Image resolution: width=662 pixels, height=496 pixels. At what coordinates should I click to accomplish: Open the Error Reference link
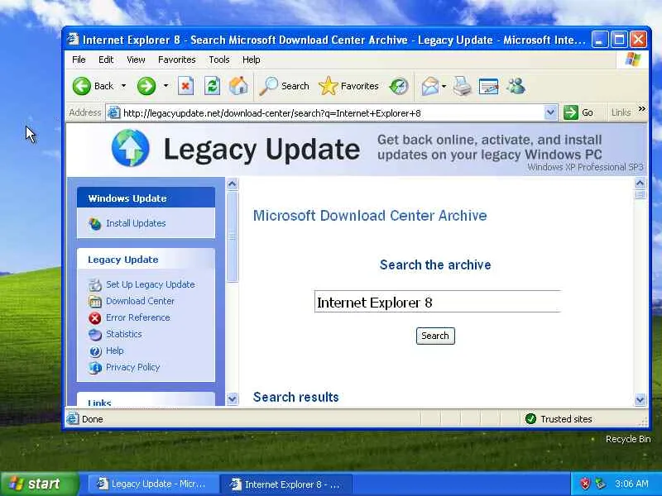pos(138,317)
